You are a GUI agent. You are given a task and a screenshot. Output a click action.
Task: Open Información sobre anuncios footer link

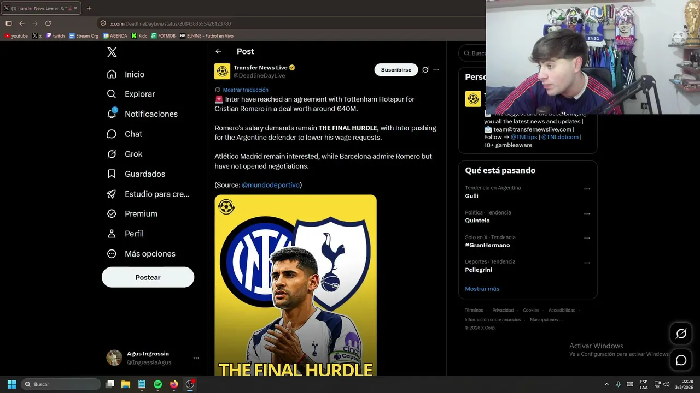click(493, 320)
